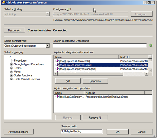
Task: Expand the Scalar Functions node
Action: [11, 76]
